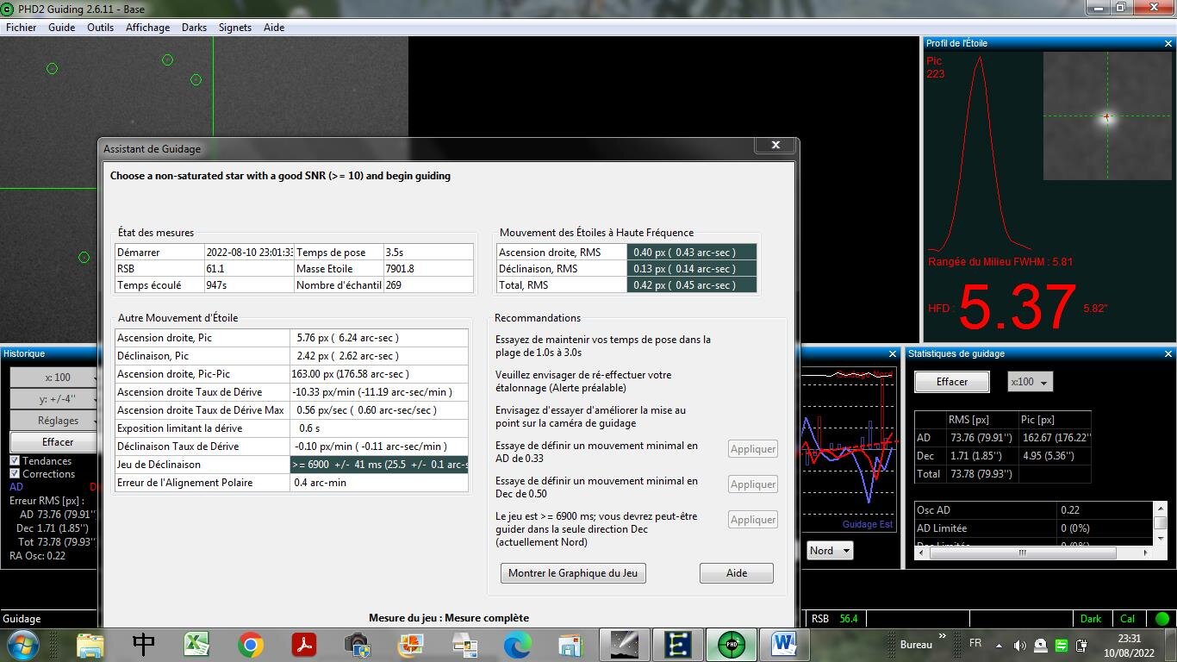Click the AD Limitée row in statistics list
This screenshot has width=1177, height=662.
click(1033, 528)
